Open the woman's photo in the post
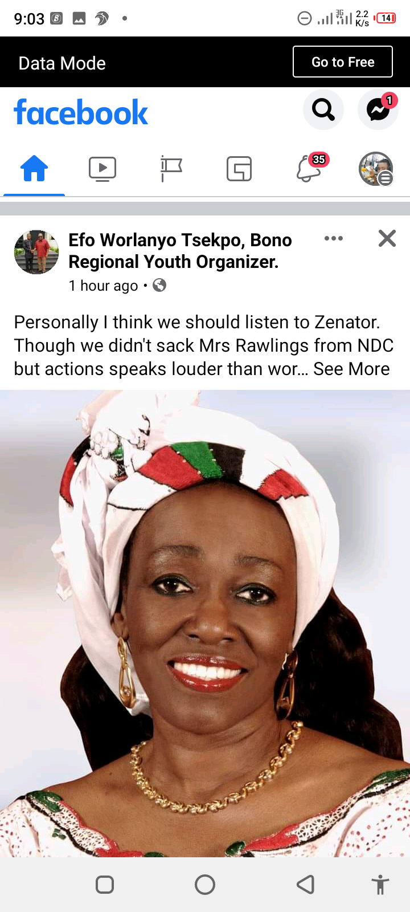This screenshot has height=912, width=410. (205, 624)
